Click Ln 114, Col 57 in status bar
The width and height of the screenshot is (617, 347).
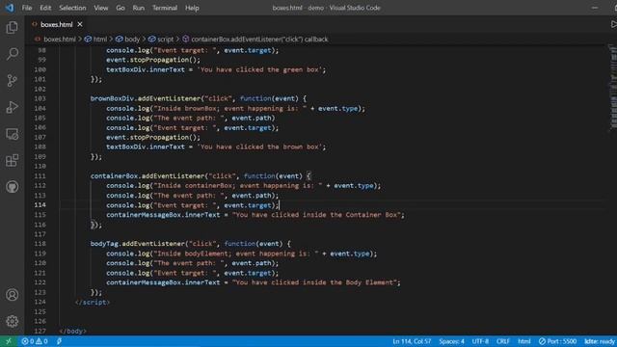point(412,341)
